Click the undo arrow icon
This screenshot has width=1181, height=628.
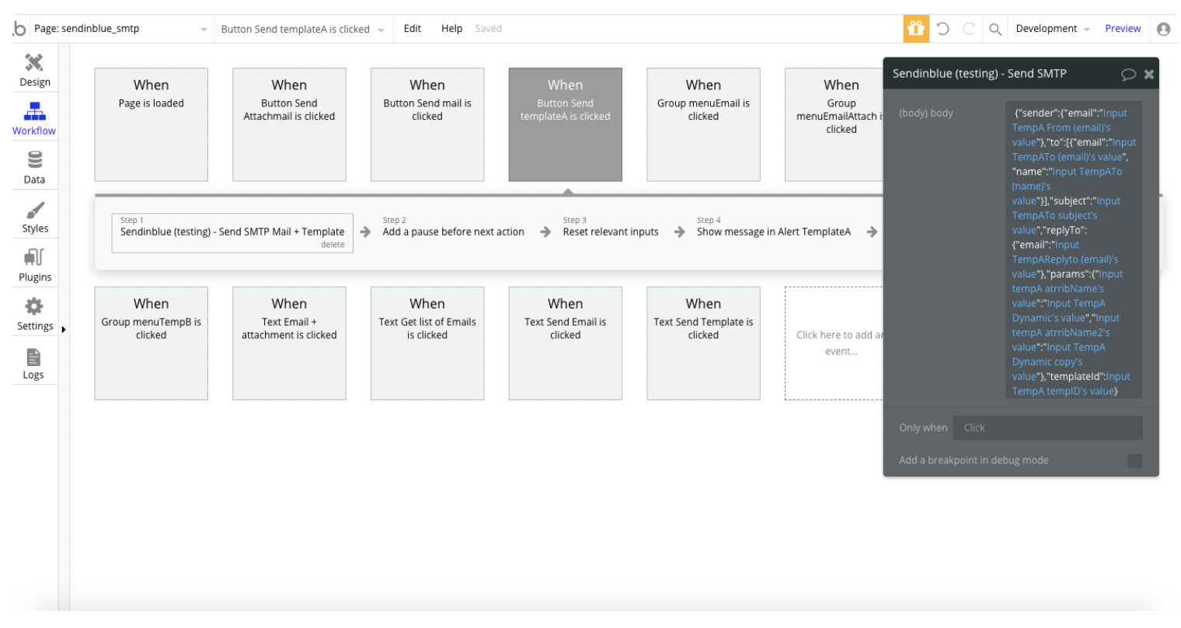coord(942,29)
